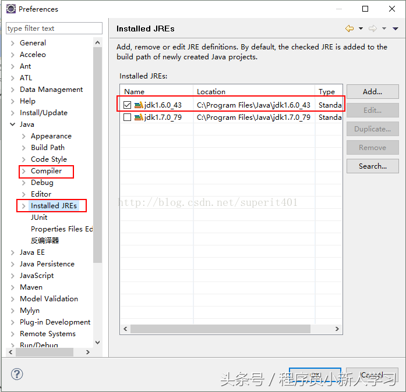The image size is (406, 392).
Task: Select JavaScript preferences item
Action: tap(37, 276)
